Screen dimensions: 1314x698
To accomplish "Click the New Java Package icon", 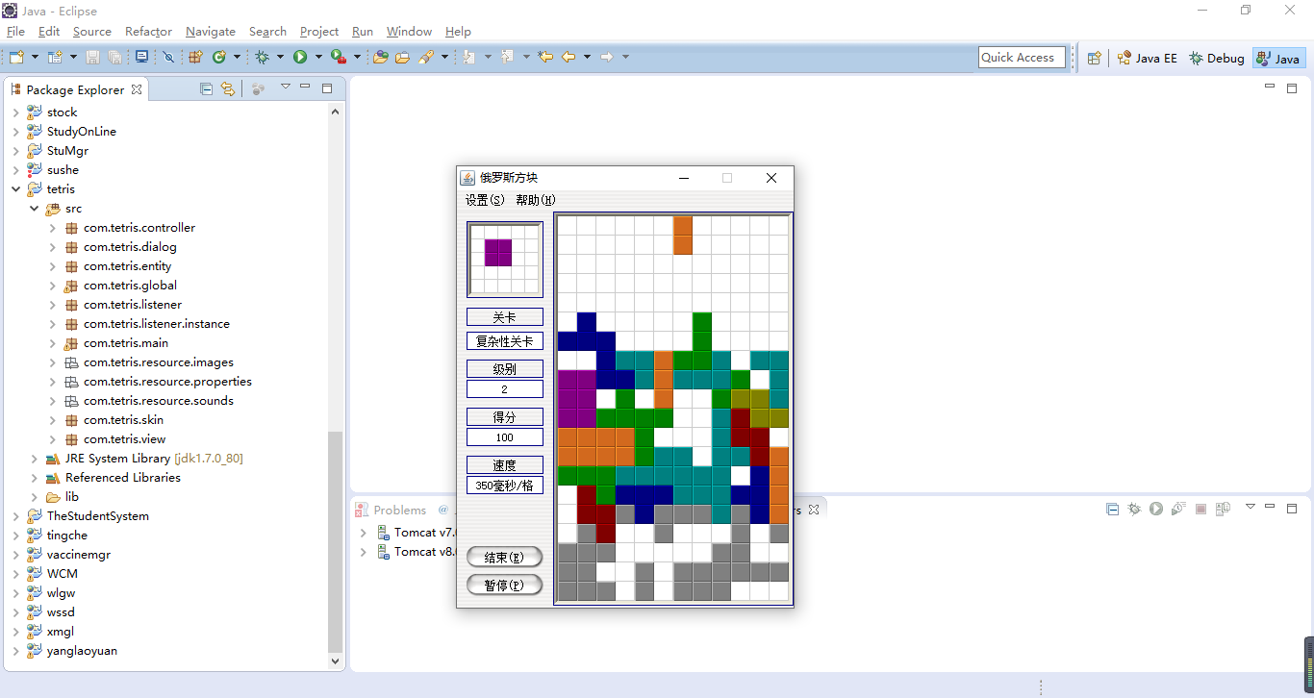I will [x=195, y=58].
